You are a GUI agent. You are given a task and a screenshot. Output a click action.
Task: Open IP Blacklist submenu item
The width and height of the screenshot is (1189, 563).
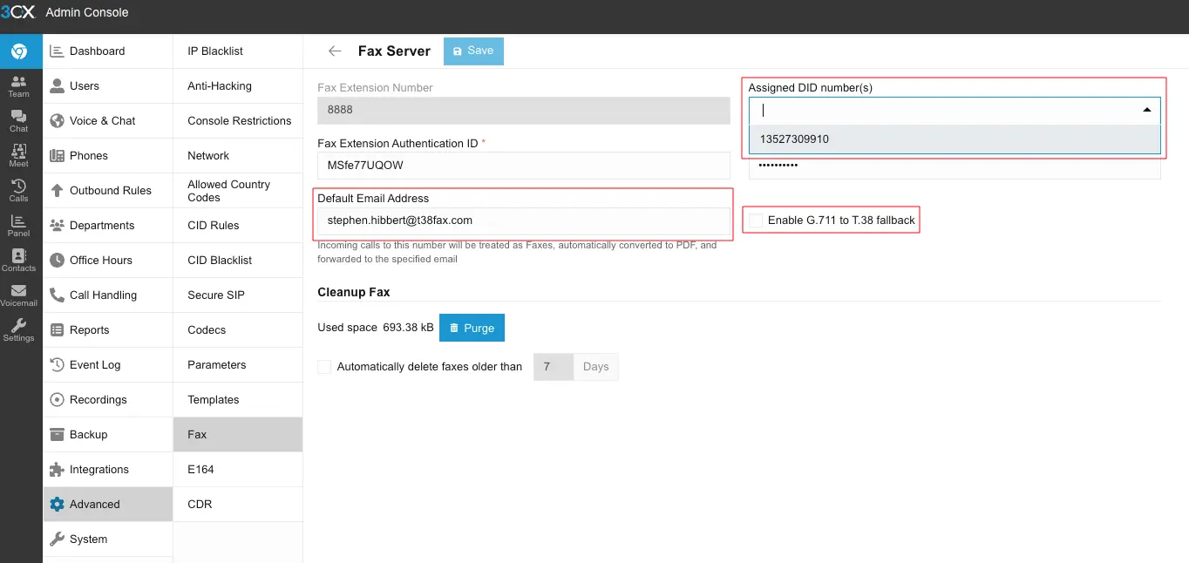tap(215, 51)
